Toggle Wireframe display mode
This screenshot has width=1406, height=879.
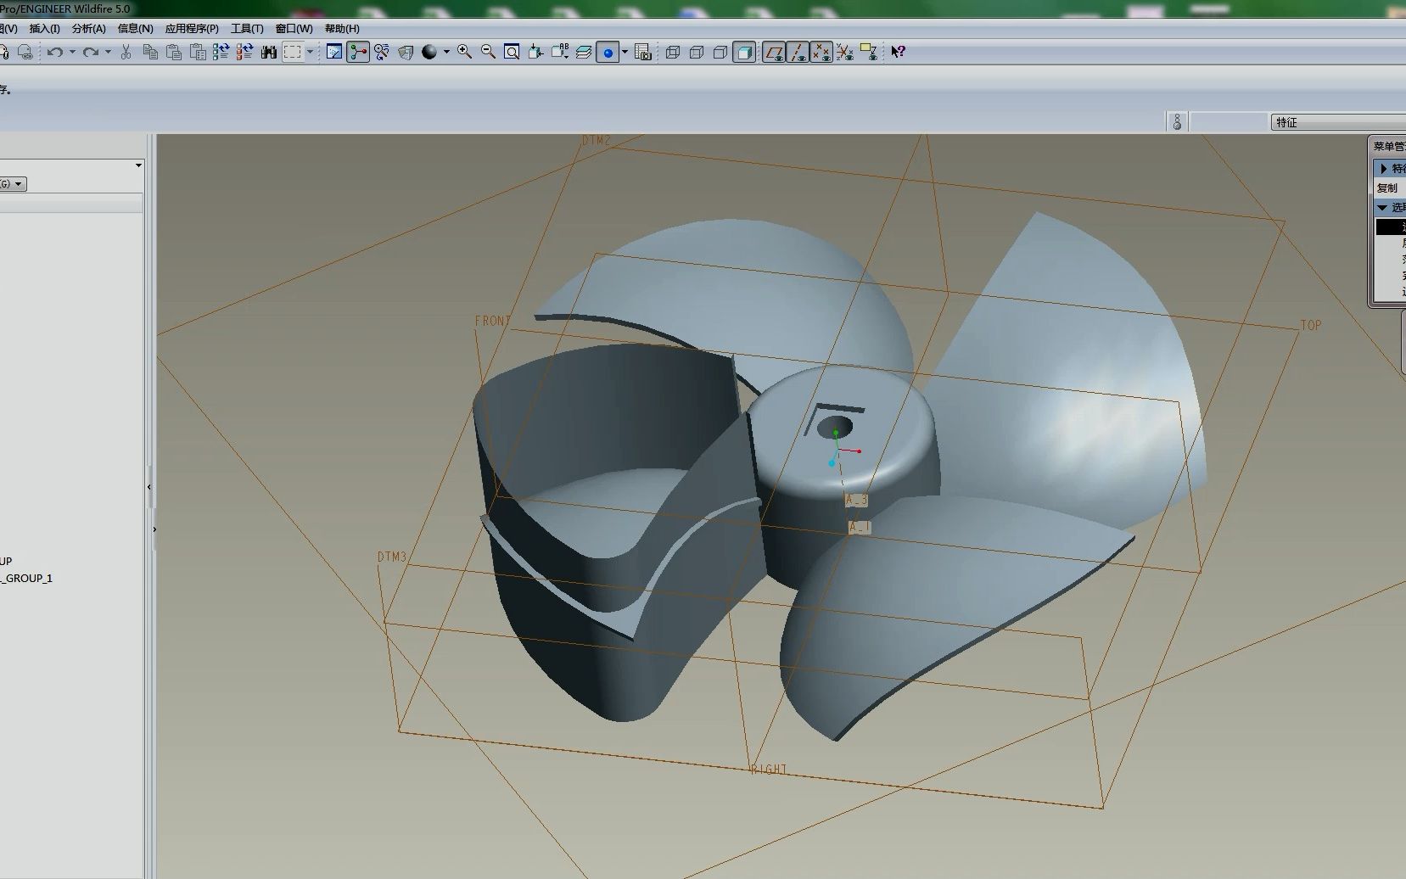[673, 53]
